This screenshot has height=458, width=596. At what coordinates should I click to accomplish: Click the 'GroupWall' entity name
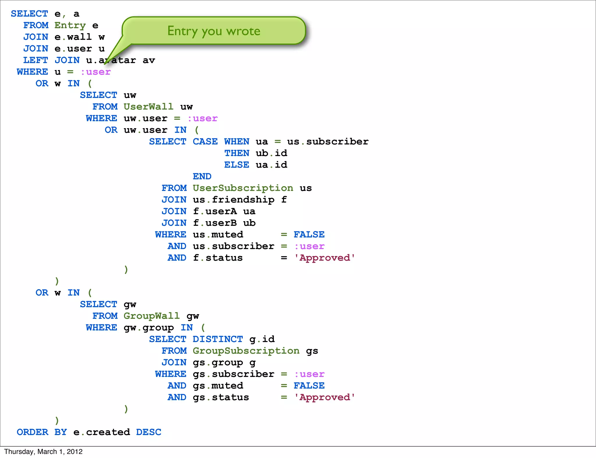pos(152,316)
